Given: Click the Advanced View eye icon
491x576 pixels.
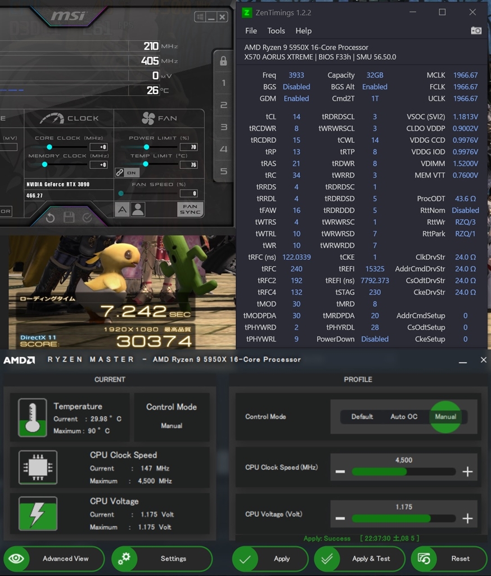Looking at the screenshot, I should [16, 559].
